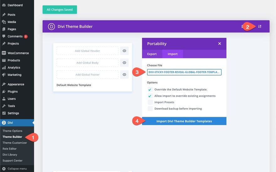Viewport: 276px width, 172px height.
Task: Uncheck Allow import to override existing assignments
Action: (150, 96)
